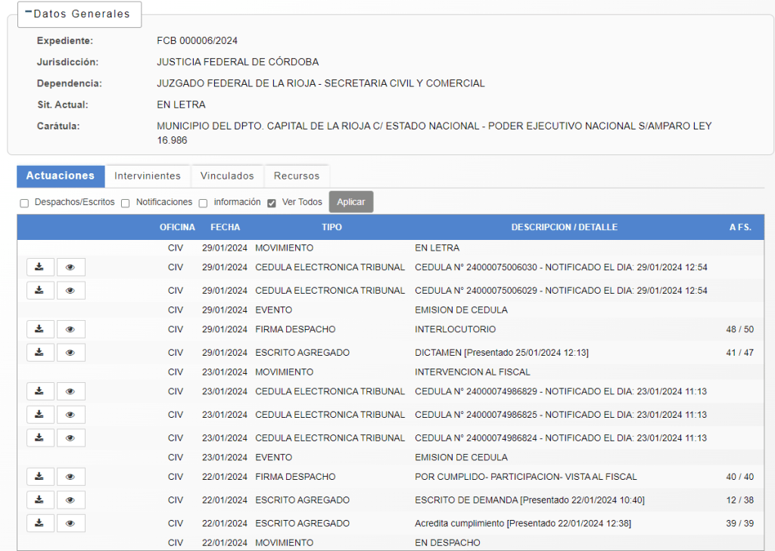775x551 pixels.
Task: Enable the Despachos/Escritos filter checkbox
Action: point(24,203)
